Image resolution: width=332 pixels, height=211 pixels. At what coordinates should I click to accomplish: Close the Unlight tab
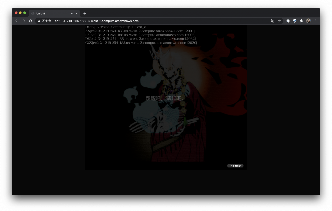[77, 13]
